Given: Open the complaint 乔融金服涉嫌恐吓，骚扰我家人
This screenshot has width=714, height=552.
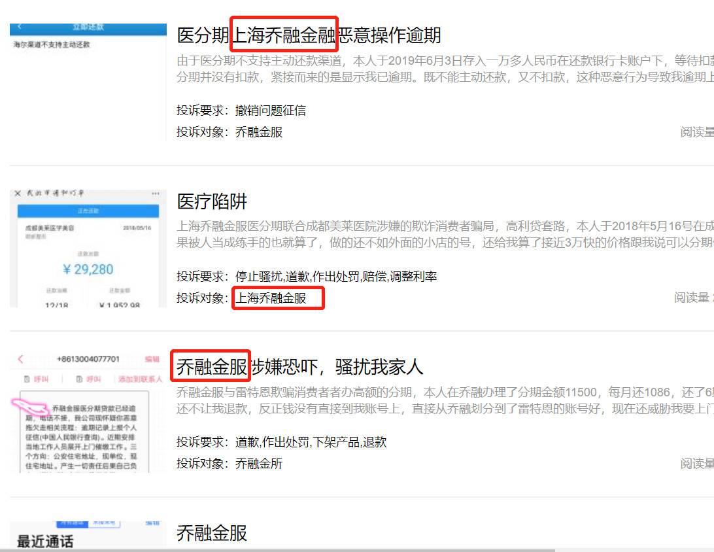Looking at the screenshot, I should coord(299,367).
